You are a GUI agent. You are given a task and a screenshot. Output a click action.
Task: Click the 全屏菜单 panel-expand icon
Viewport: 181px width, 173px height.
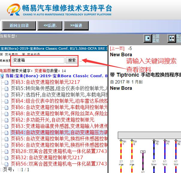coord(148,38)
